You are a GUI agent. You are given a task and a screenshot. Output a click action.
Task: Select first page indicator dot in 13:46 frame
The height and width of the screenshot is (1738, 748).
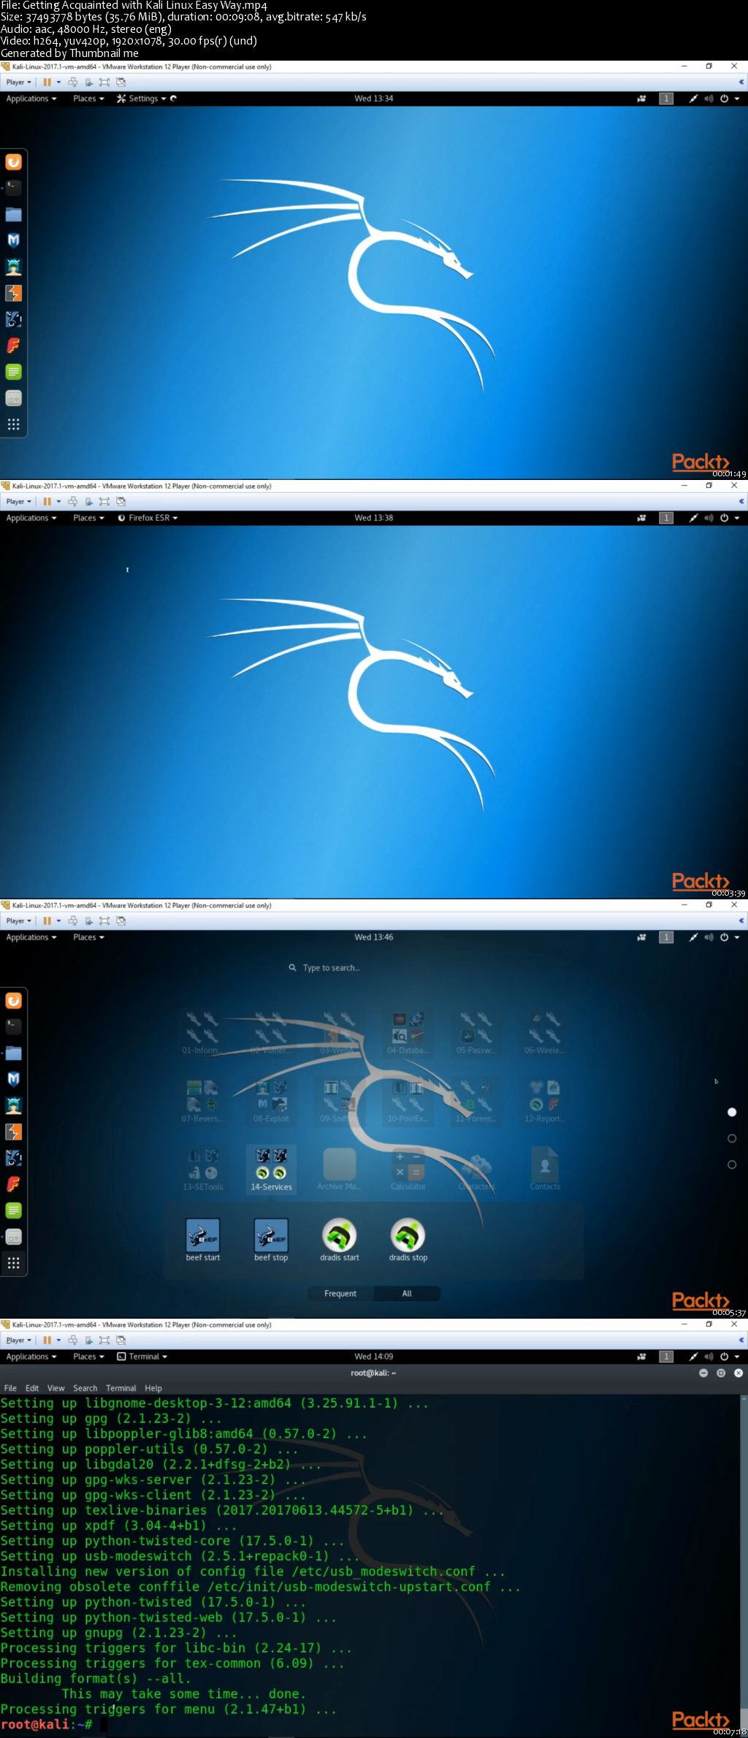pos(732,1112)
